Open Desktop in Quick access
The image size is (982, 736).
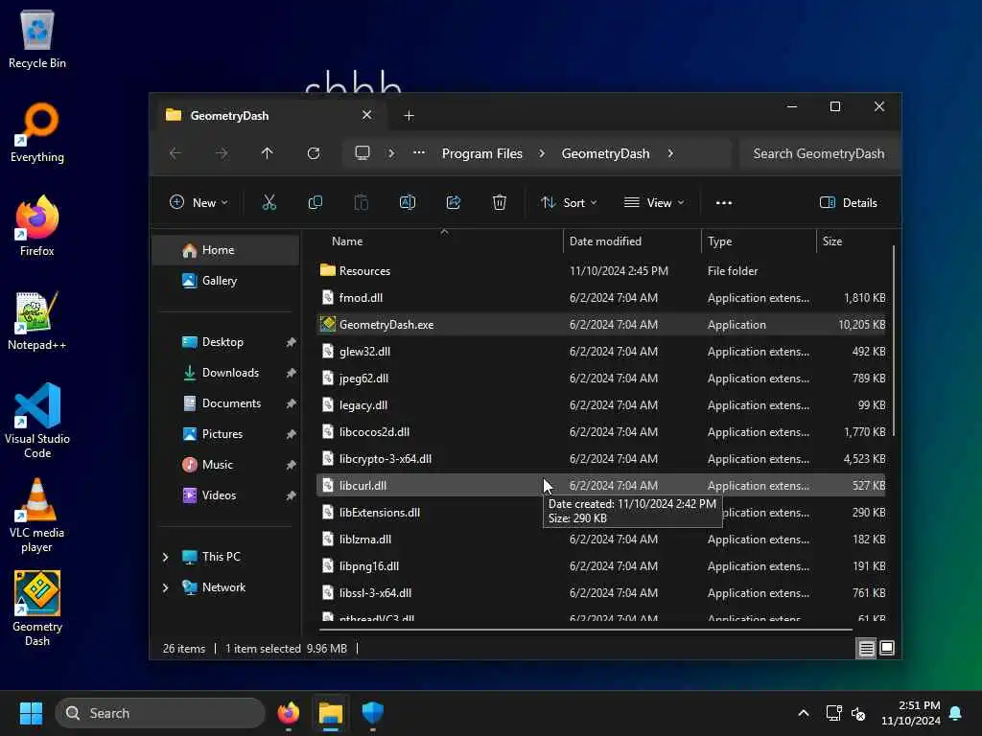coord(226,342)
